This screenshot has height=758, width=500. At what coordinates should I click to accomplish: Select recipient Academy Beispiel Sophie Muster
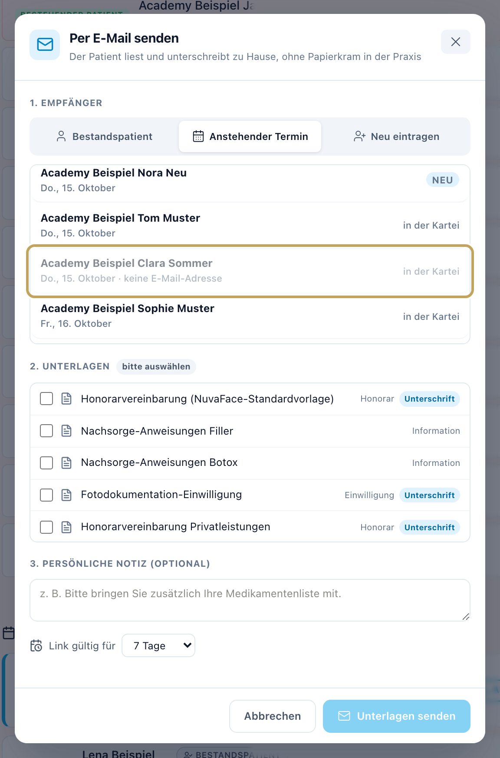(250, 316)
